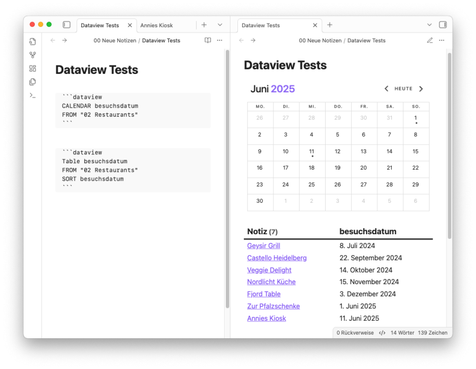The width and height of the screenshot is (476, 369).
Task: Add a new tab in right pane
Action: point(330,25)
